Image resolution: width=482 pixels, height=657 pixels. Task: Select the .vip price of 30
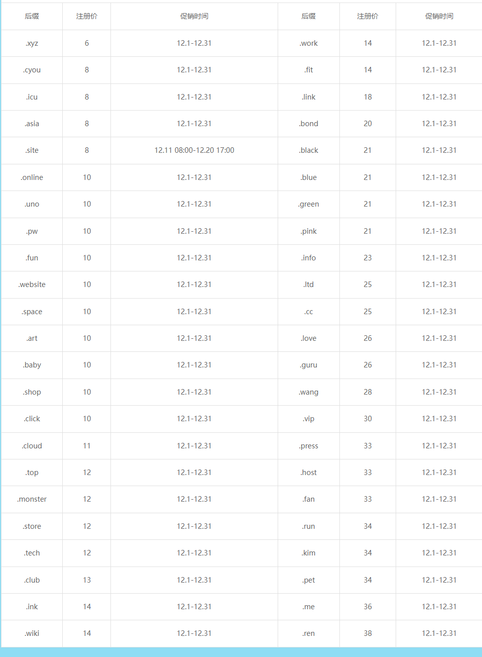[368, 419]
